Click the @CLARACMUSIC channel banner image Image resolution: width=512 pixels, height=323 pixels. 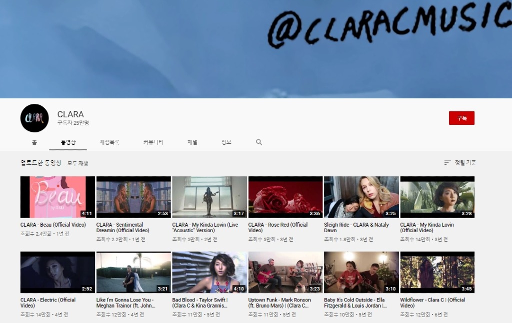pos(256,49)
